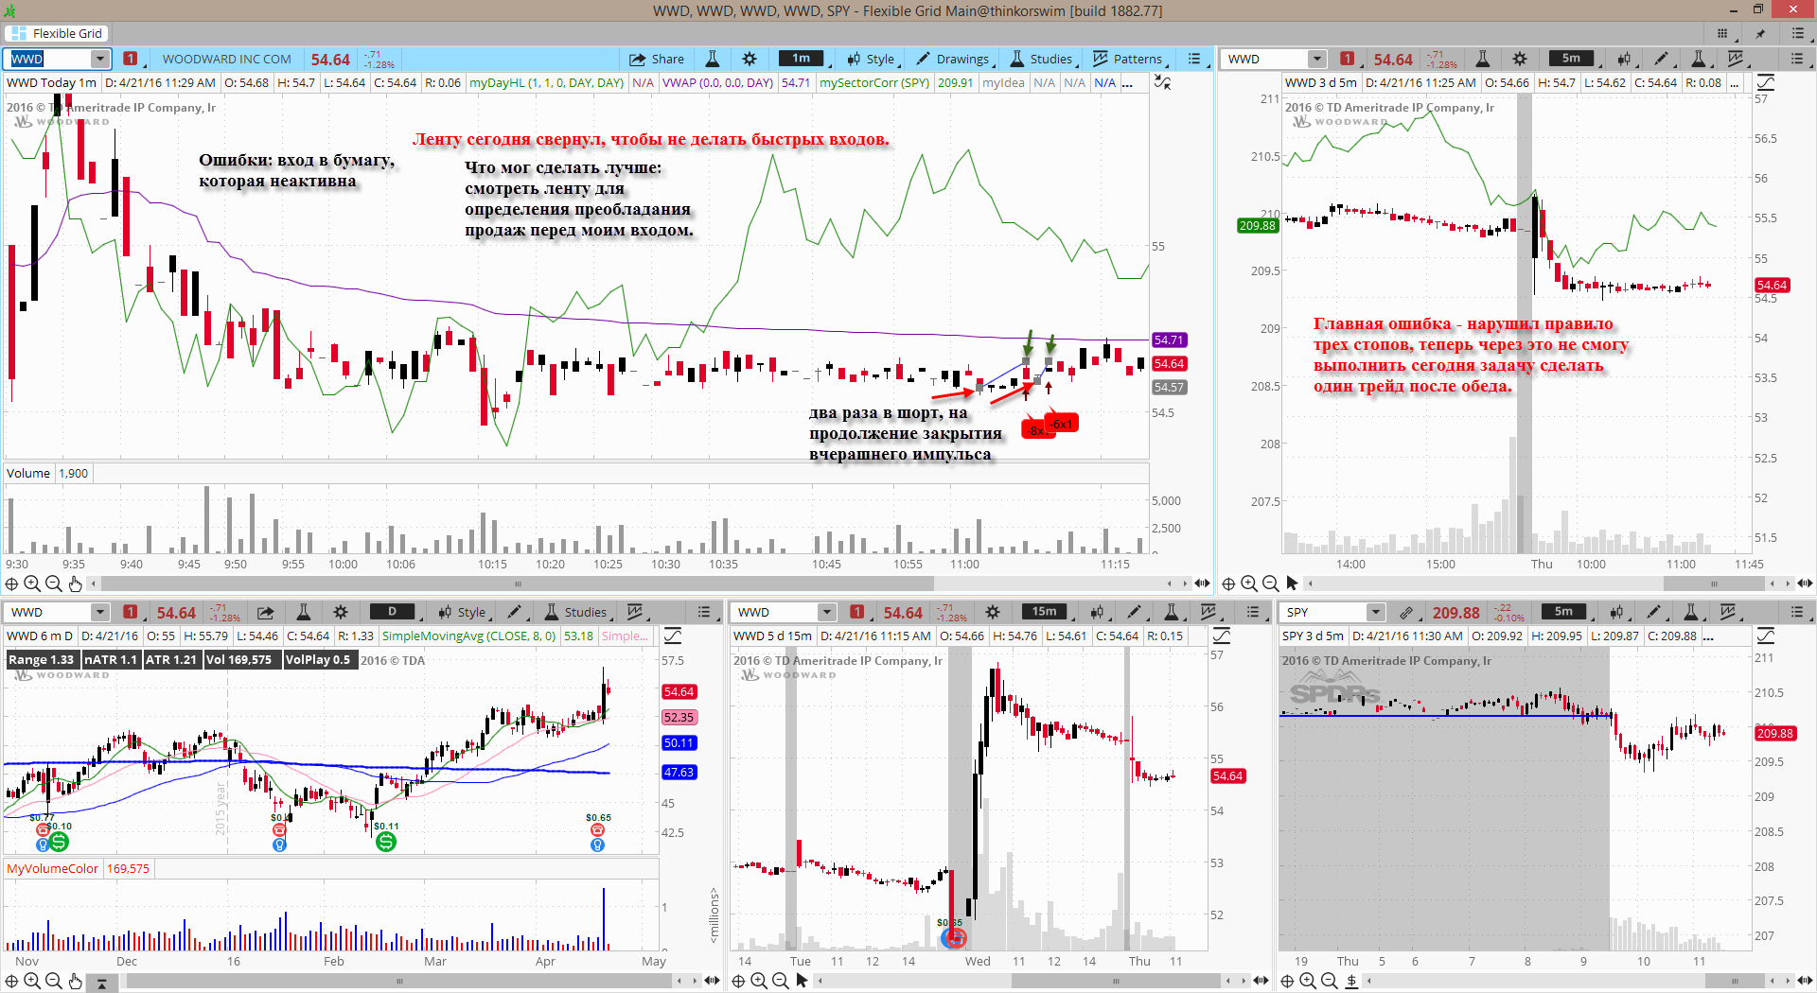Click the flask icon beside Share in 1m chart
1817x993 pixels.
pos(713,59)
